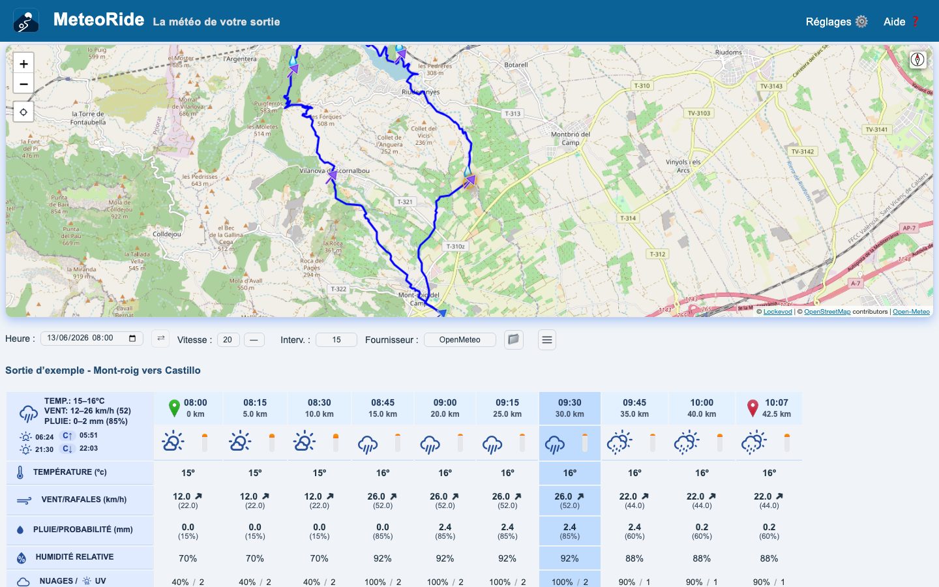Click the dash button next to Vitesse
The height and width of the screenshot is (587, 939).
click(x=254, y=340)
